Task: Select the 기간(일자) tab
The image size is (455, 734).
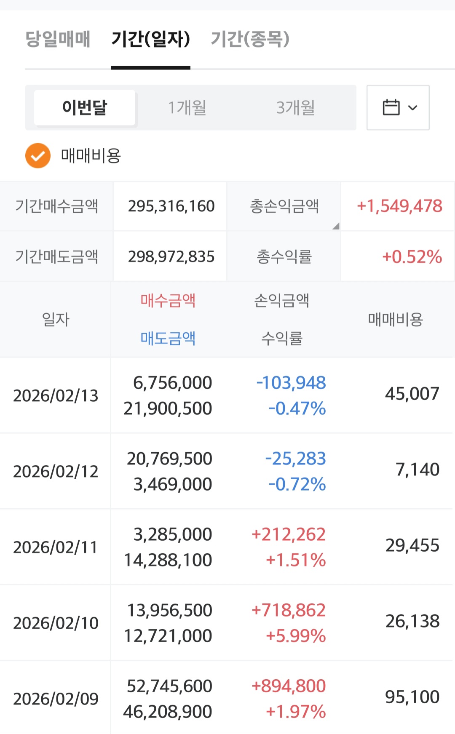Action: coord(150,39)
